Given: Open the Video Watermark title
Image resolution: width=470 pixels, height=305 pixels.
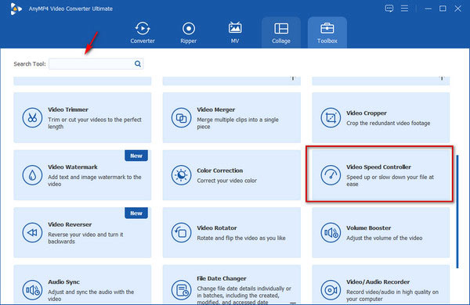Looking at the screenshot, I should [x=73, y=167].
